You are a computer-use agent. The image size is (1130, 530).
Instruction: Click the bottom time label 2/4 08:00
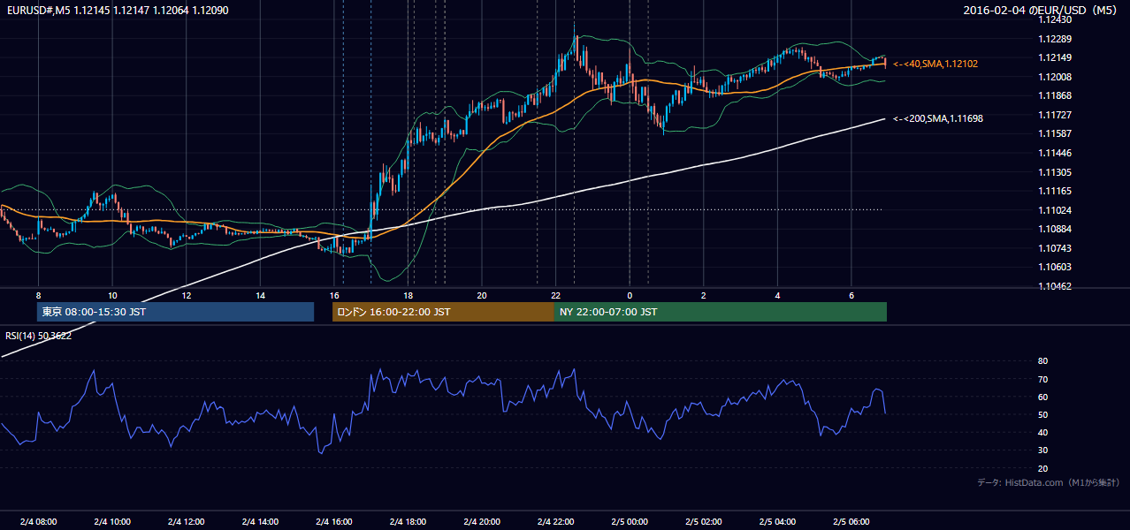coord(38,522)
